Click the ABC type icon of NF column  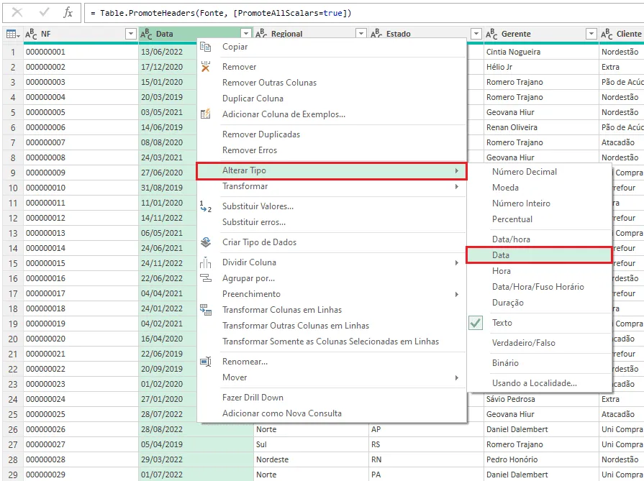pyautogui.click(x=31, y=34)
